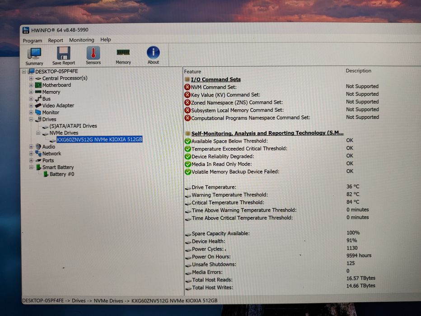Screen dimensions: 421x316
Task: Select (S)ATA/ATAPI Drives tree item
Action: click(73, 126)
